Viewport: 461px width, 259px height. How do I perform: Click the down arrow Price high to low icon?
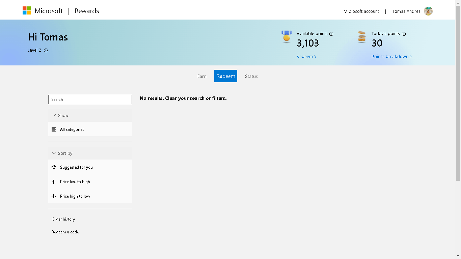(x=54, y=196)
